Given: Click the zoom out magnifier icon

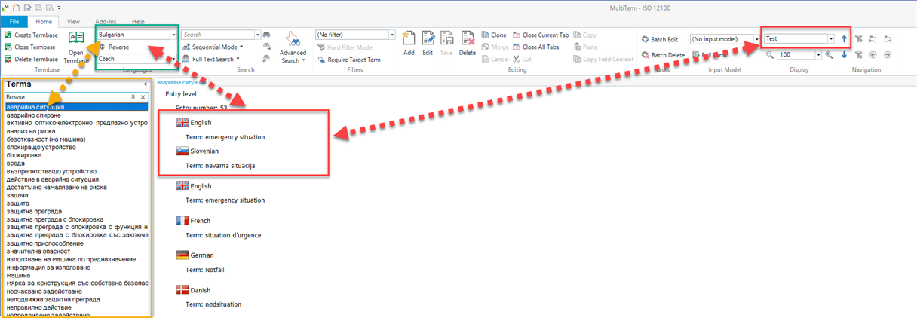Looking at the screenshot, I should tap(770, 55).
